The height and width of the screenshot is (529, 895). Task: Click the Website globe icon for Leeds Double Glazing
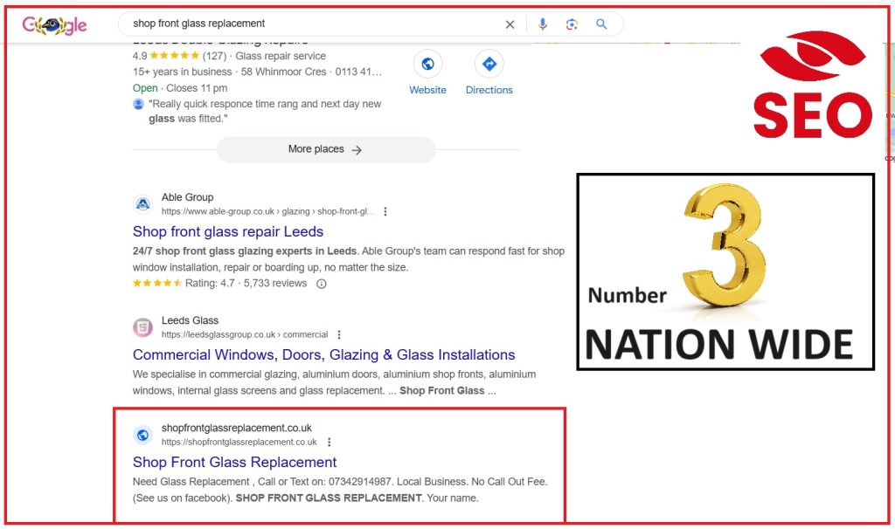point(427,64)
